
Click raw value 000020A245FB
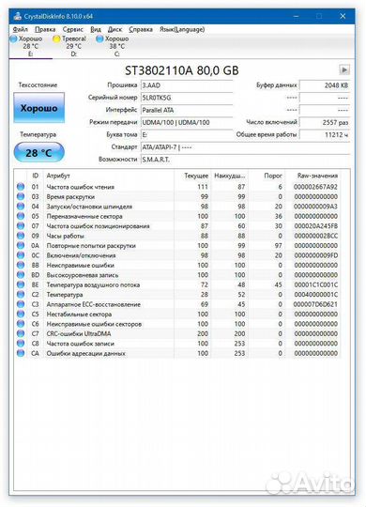315,226
